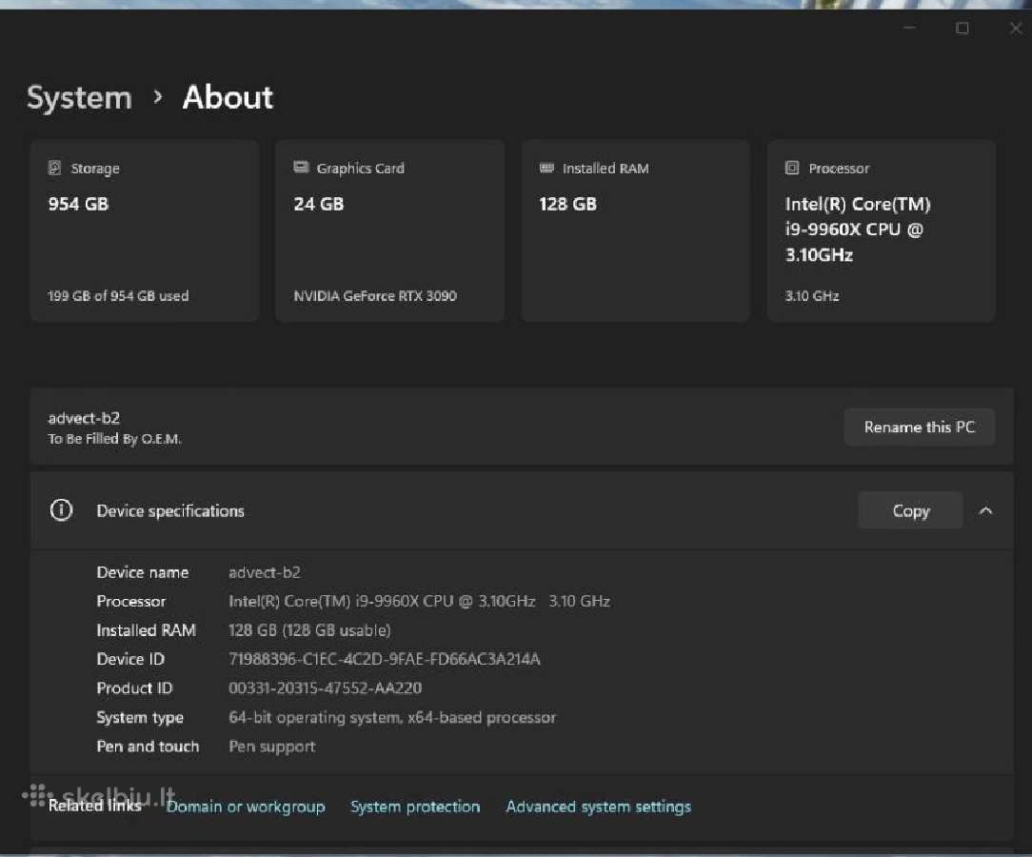Maximize the Settings window

963,28
